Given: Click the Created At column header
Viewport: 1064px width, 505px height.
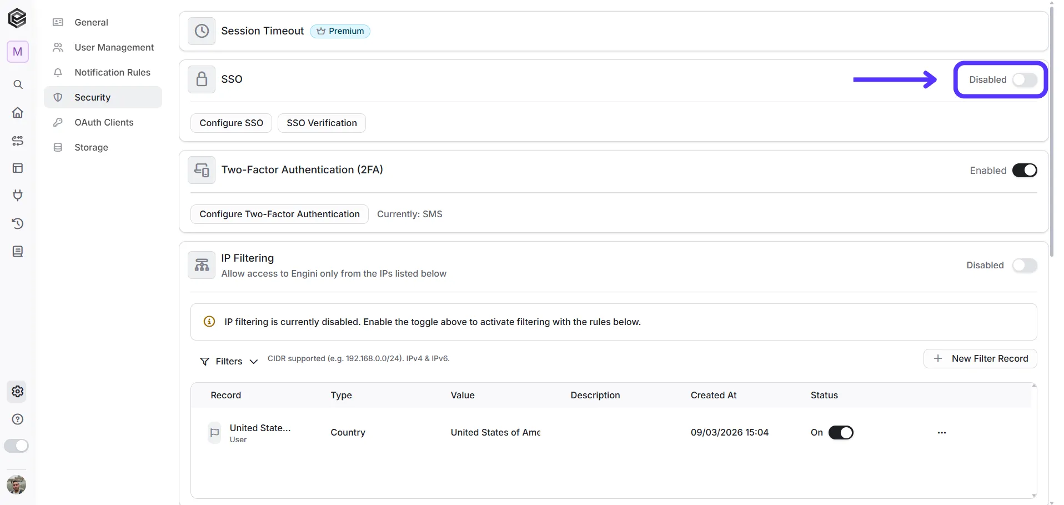Looking at the screenshot, I should [x=714, y=396].
